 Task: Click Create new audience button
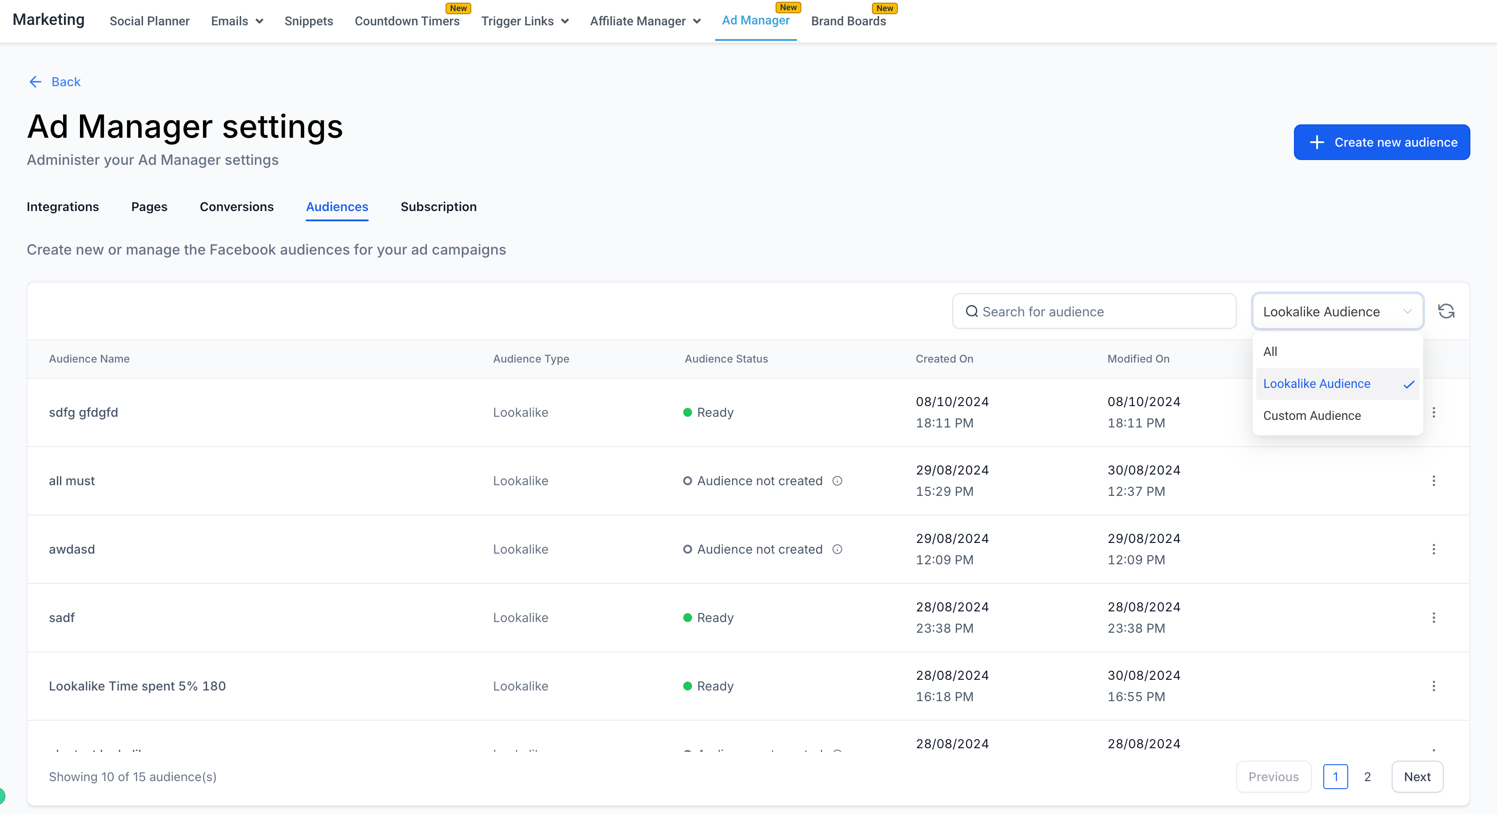(1382, 143)
